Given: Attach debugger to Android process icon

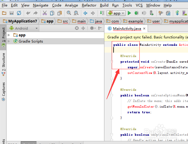Looking at the screenshot, I should pos(152,13).
